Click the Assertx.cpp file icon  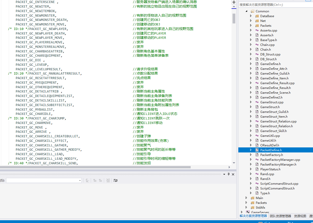pyautogui.click(x=257, y=30)
